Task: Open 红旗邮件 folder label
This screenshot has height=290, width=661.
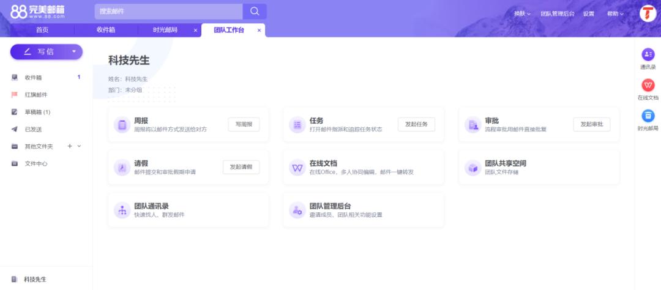Action: (36, 95)
